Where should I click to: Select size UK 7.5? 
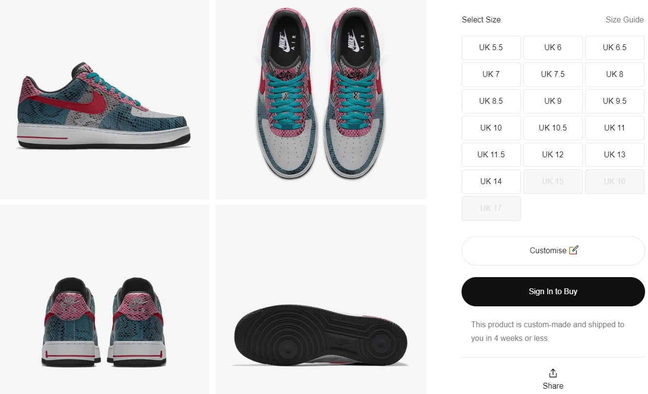click(x=553, y=75)
